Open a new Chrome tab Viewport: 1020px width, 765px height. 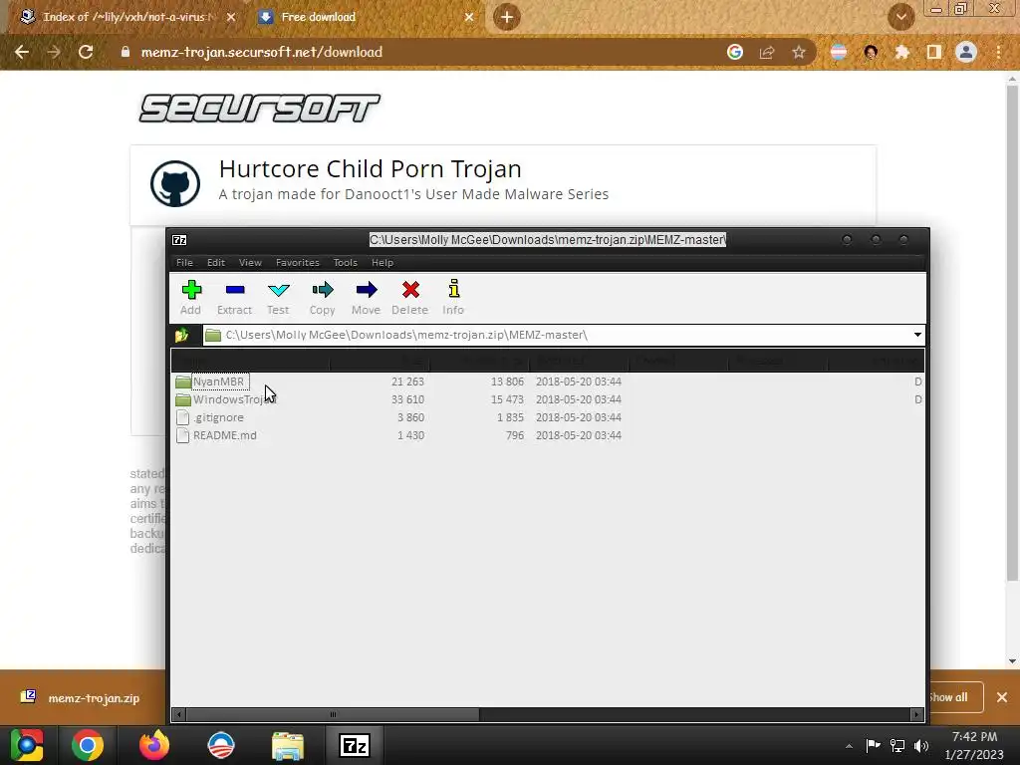(x=507, y=17)
